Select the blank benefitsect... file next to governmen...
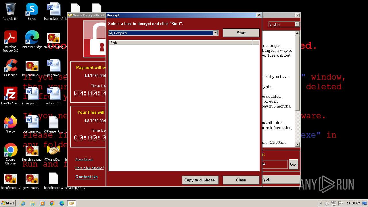 (53, 181)
